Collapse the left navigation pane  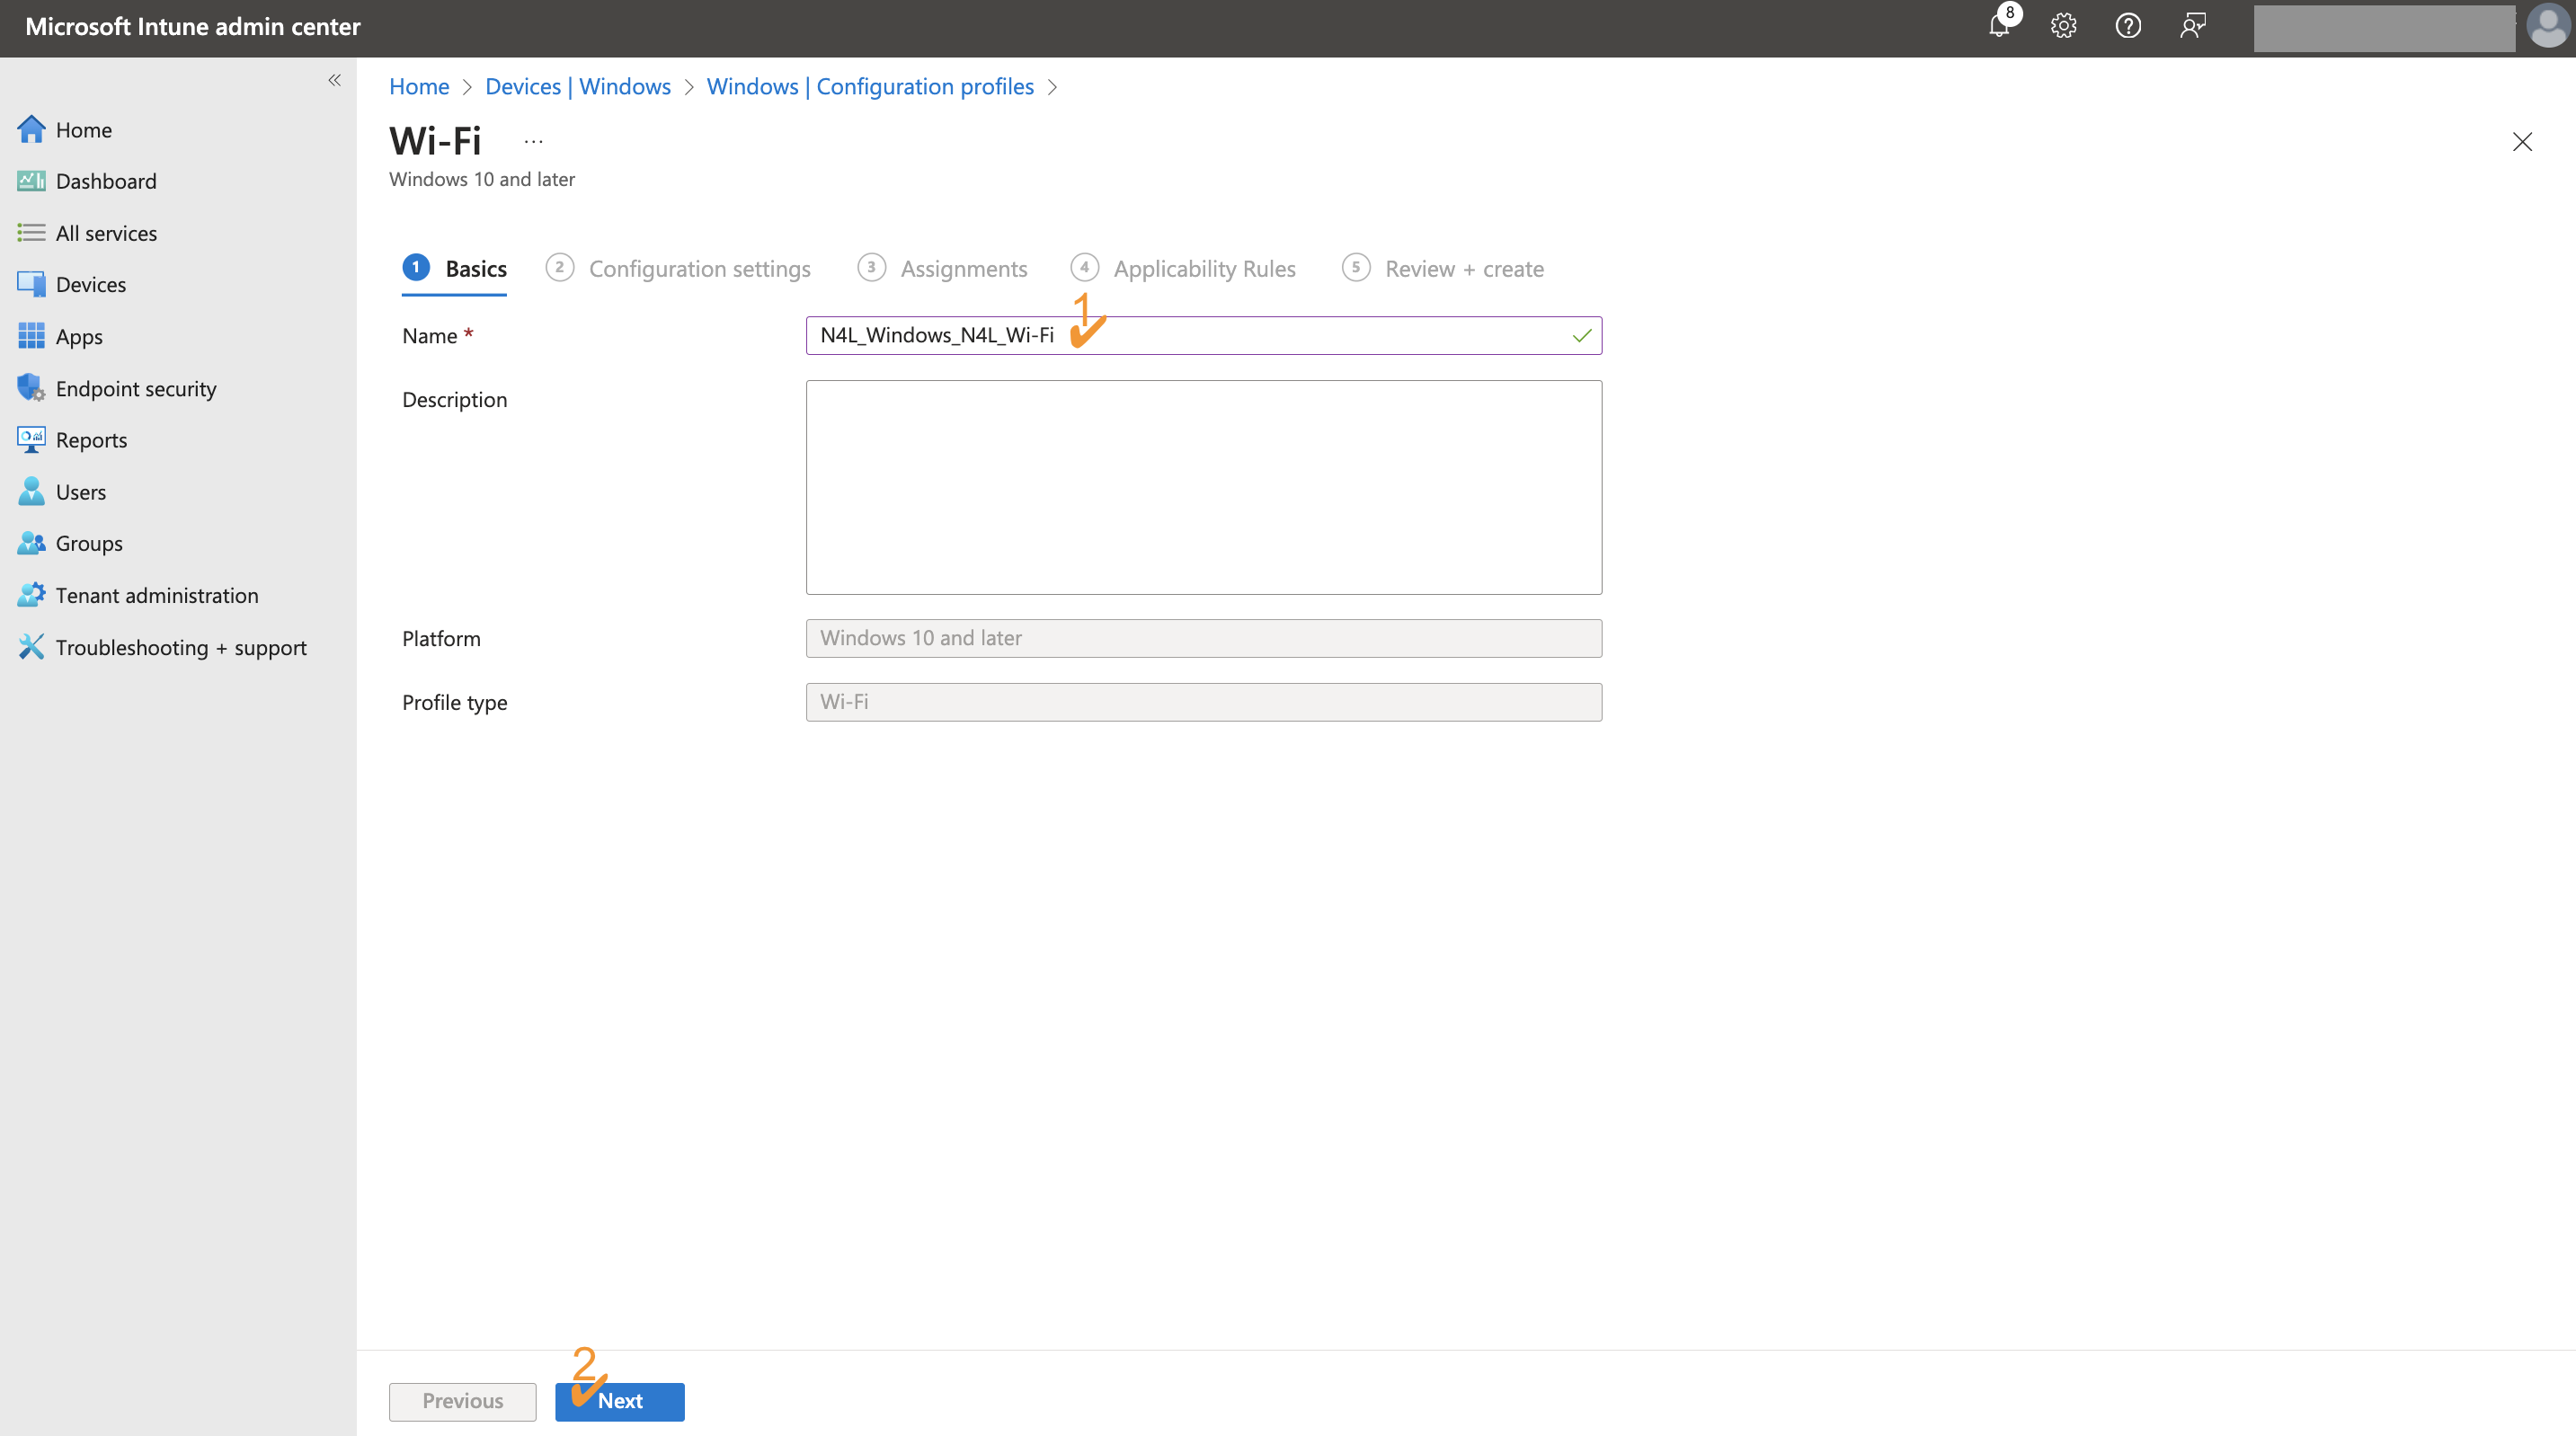(334, 80)
